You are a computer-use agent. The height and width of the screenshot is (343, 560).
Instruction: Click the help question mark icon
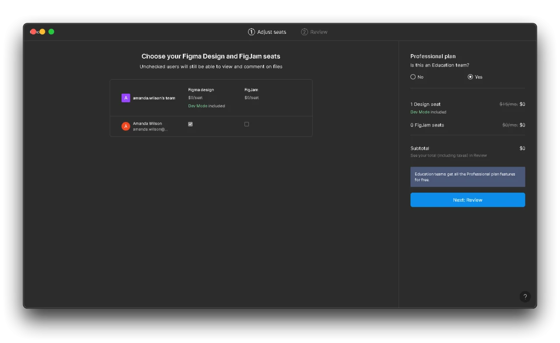[x=525, y=297]
